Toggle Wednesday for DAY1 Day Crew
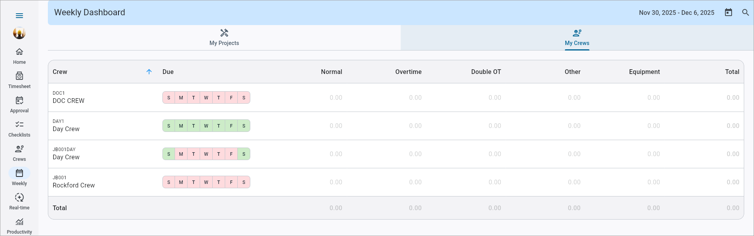The image size is (754, 236). click(206, 126)
